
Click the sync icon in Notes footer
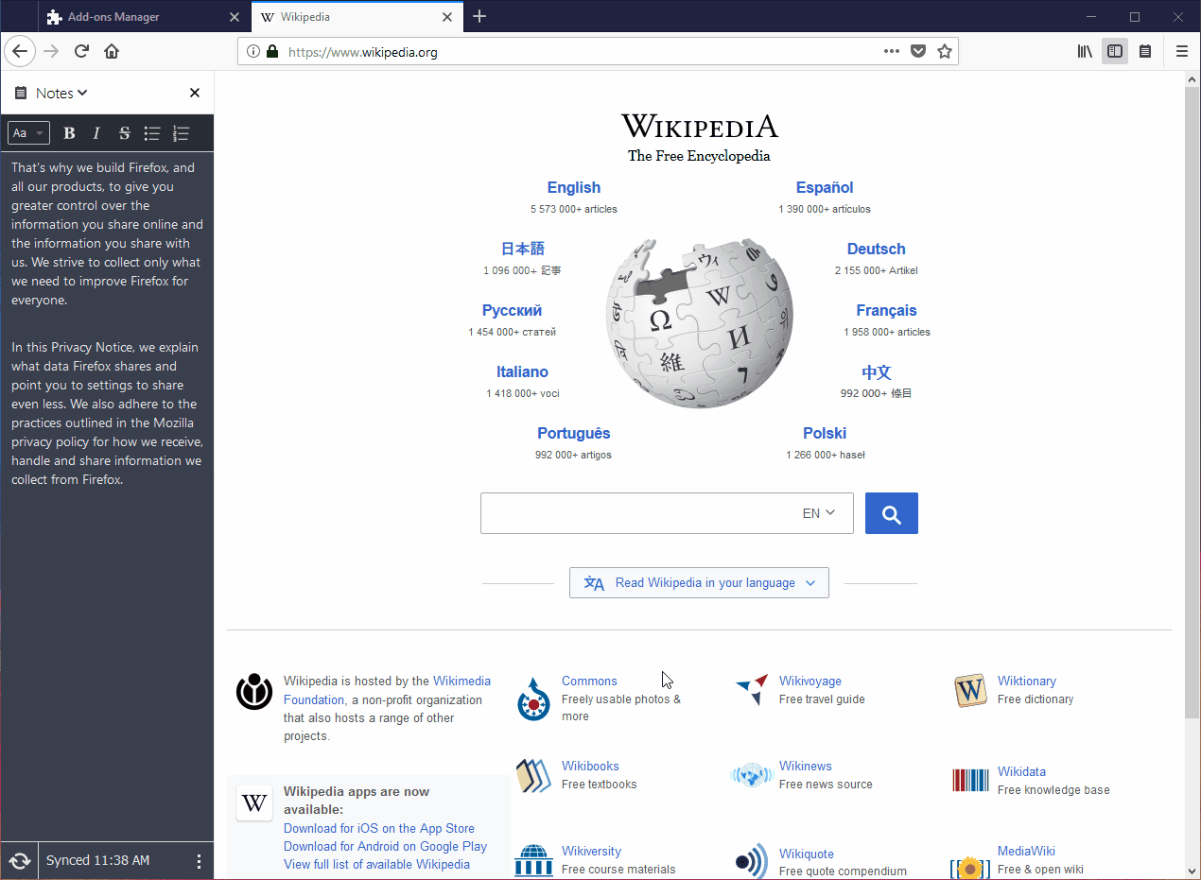click(x=19, y=861)
